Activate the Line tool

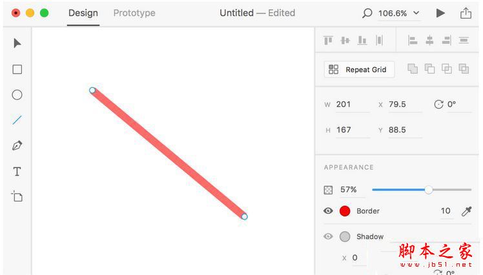17,120
